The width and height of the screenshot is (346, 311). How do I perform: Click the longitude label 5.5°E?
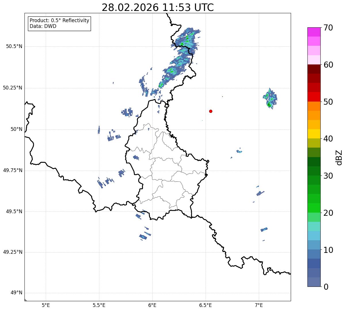[99, 305]
